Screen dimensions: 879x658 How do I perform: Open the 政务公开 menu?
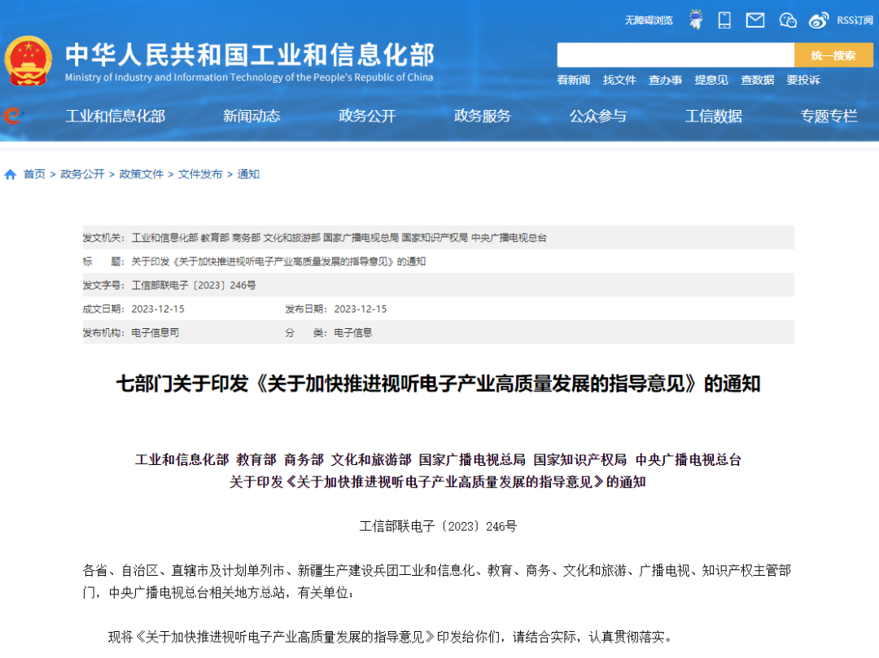pyautogui.click(x=367, y=116)
